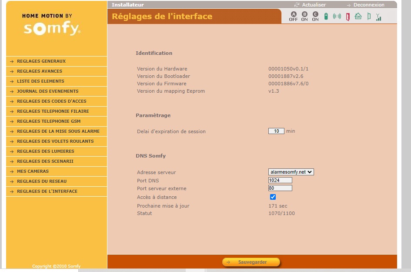Open Reglages Generaux menu

[57, 61]
